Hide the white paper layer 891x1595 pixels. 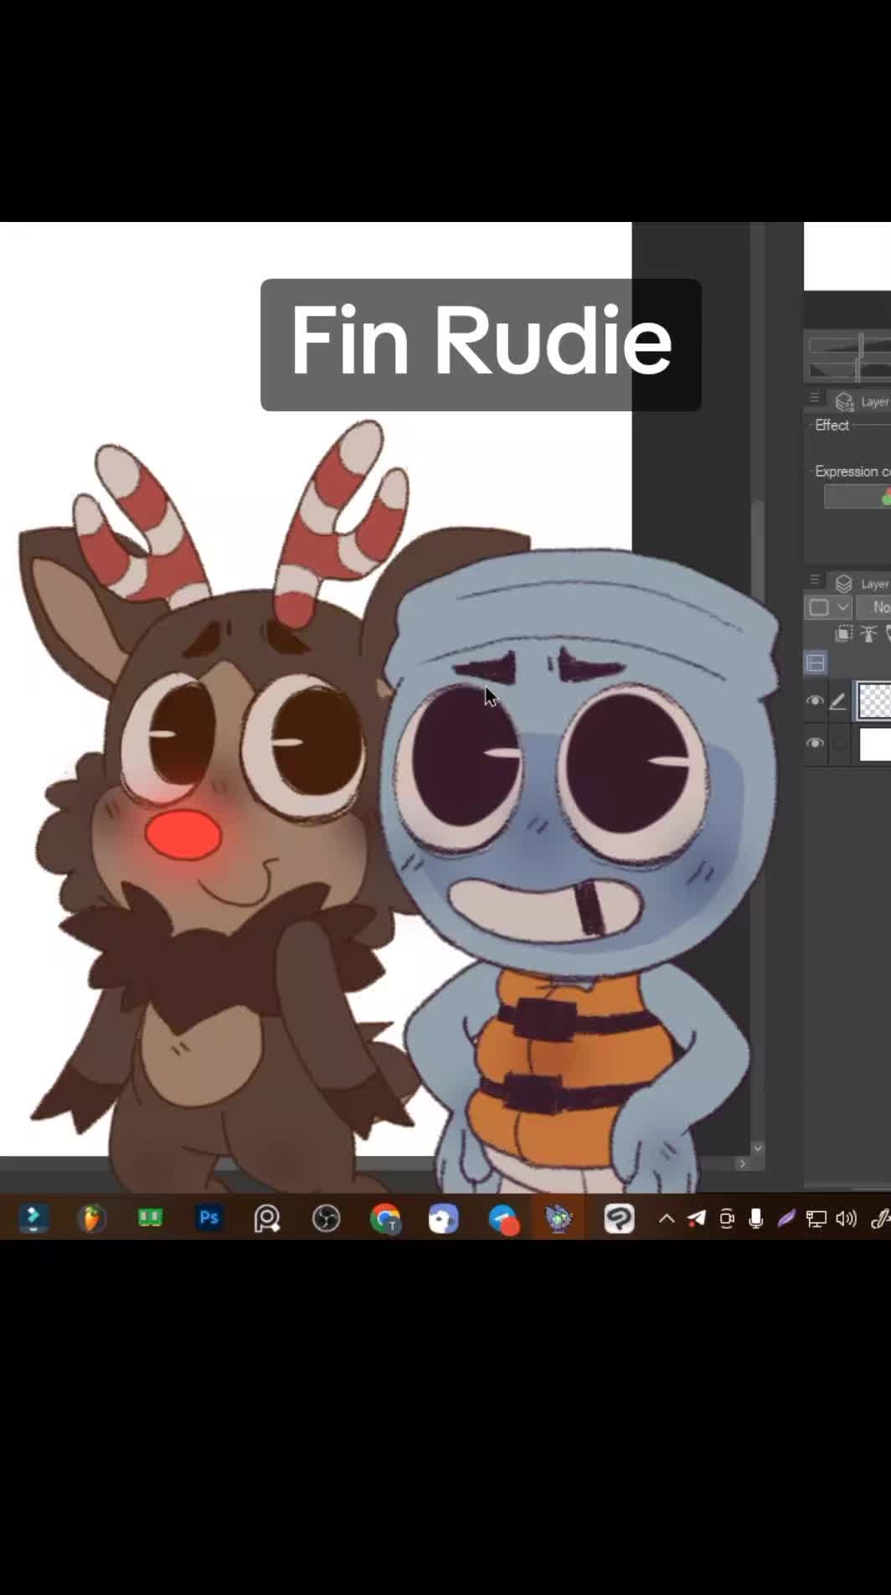(x=814, y=743)
